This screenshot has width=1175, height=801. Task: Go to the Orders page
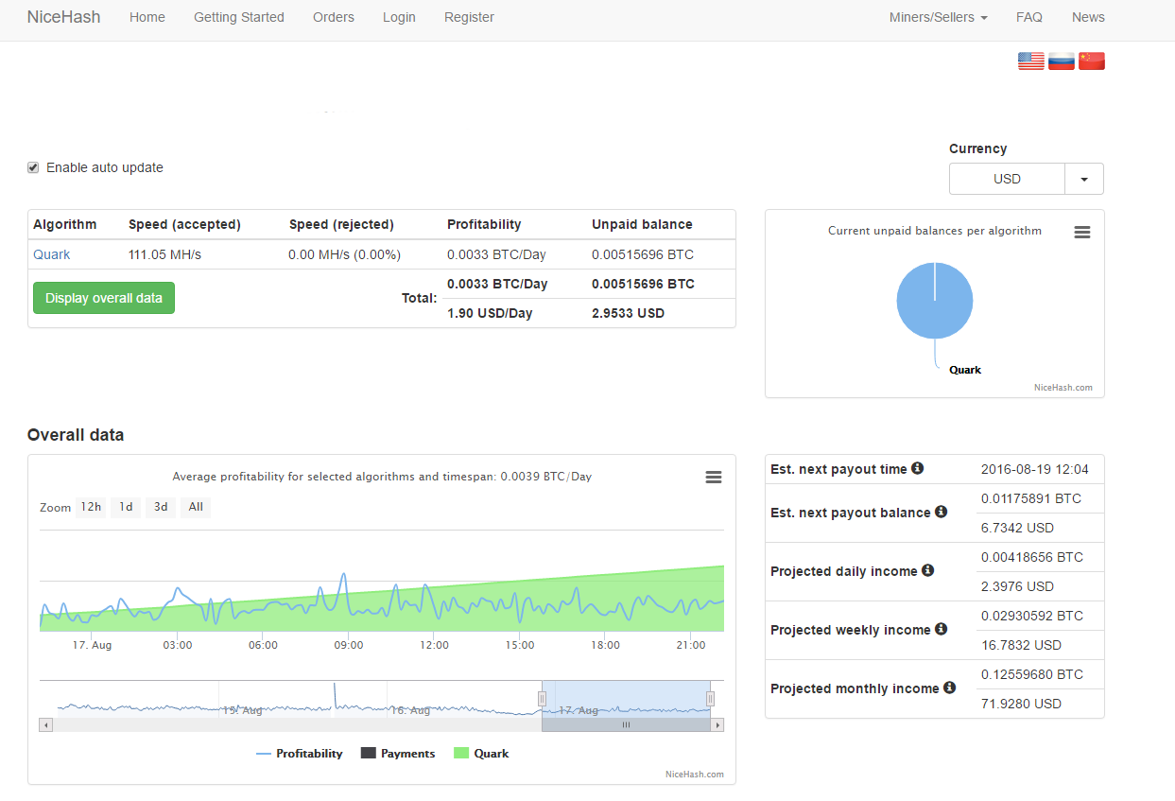pyautogui.click(x=334, y=17)
